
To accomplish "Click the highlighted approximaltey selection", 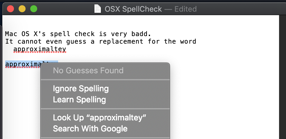I will [23, 64].
